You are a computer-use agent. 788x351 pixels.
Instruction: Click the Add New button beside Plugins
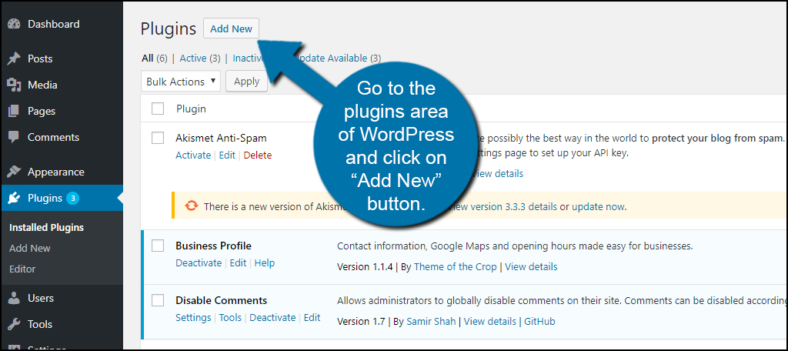click(231, 28)
